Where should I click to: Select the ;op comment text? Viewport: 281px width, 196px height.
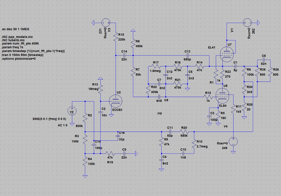point(159,113)
